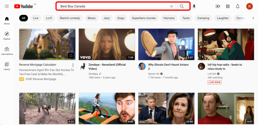The height and width of the screenshot is (125, 258).
Task: Open the account avatar menu
Action: click(x=249, y=6)
